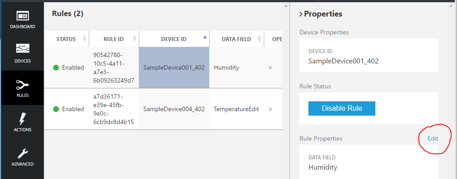Click rule ID starting with a7d36171
This screenshot has height=179, width=457.
tap(113, 109)
